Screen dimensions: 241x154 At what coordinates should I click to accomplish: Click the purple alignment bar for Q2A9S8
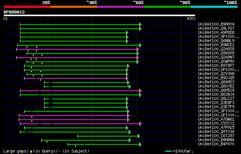77,49
